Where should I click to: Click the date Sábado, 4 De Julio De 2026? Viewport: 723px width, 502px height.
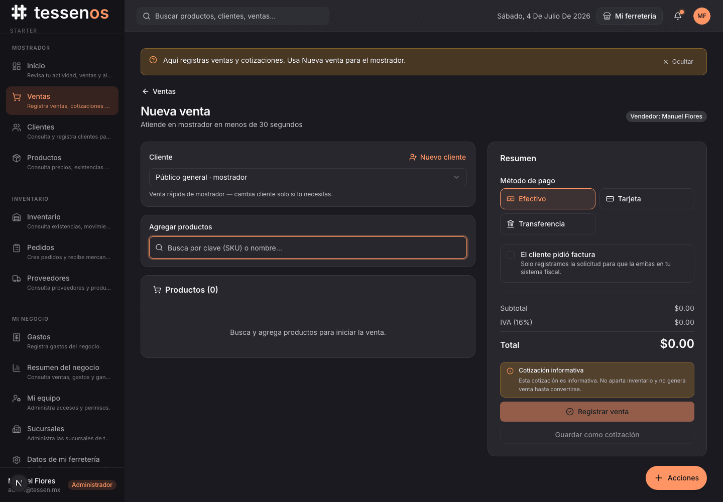click(x=544, y=16)
